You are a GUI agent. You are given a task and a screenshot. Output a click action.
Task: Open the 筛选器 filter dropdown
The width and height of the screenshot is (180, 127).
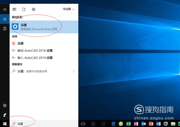69,9
